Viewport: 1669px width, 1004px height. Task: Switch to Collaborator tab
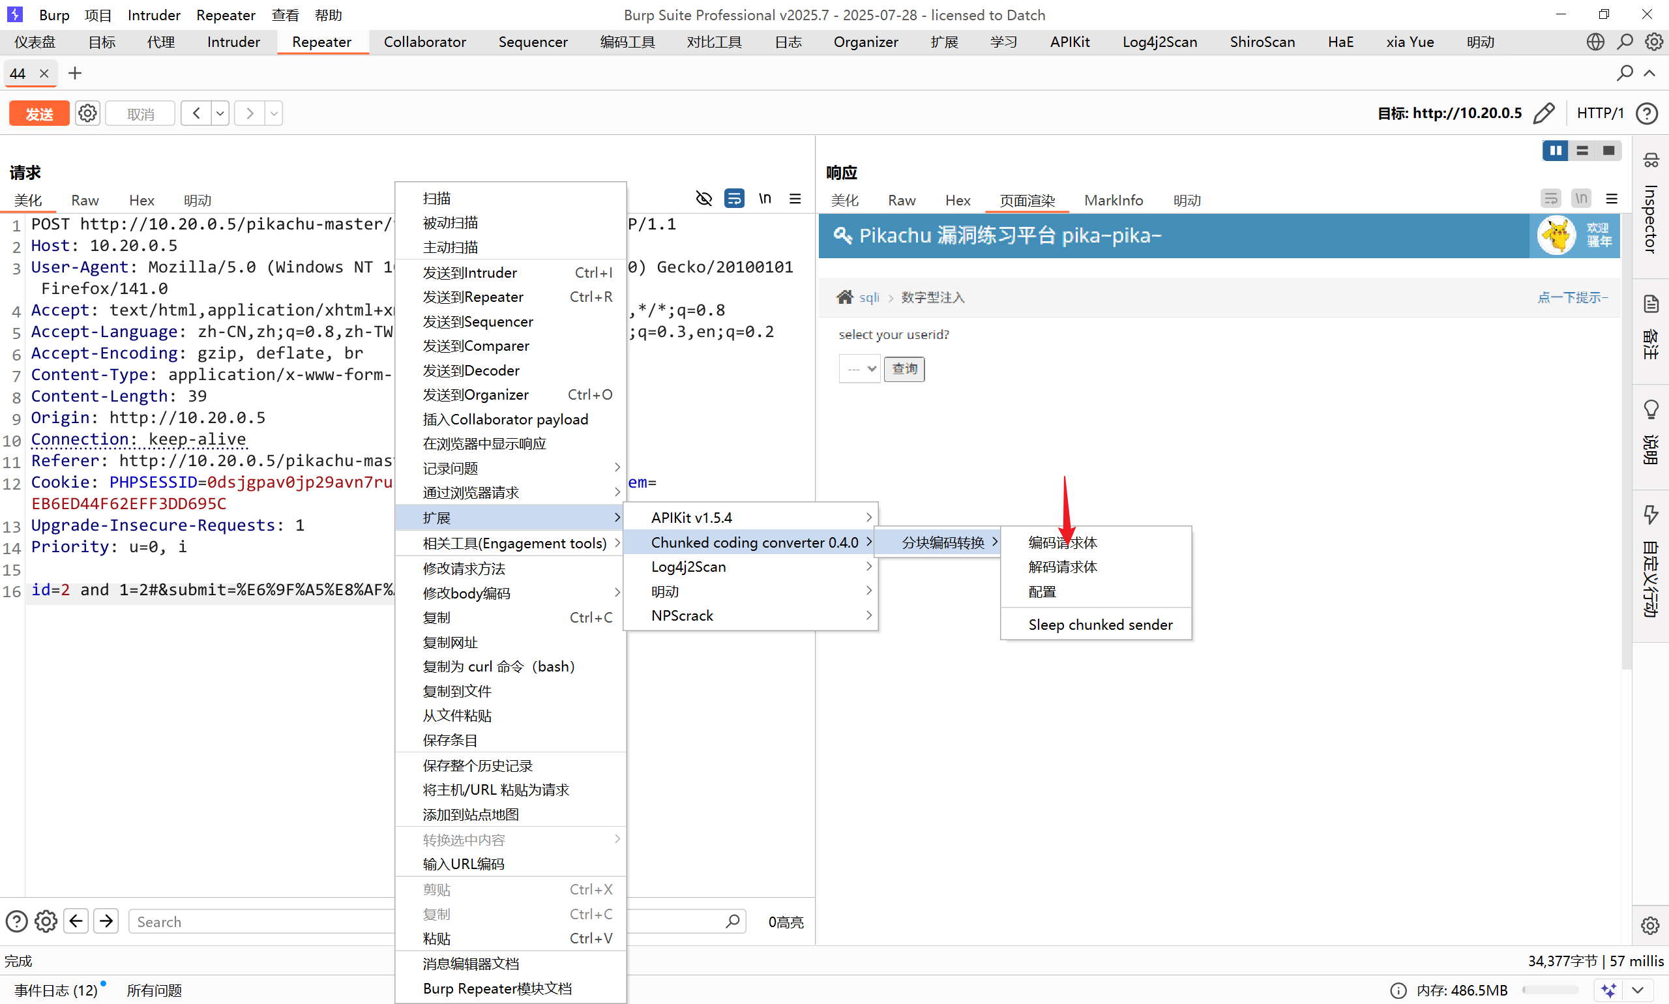click(424, 42)
